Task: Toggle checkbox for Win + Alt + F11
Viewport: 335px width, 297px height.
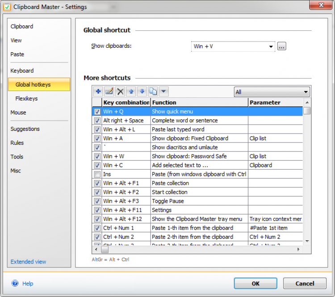Action: coord(97,210)
